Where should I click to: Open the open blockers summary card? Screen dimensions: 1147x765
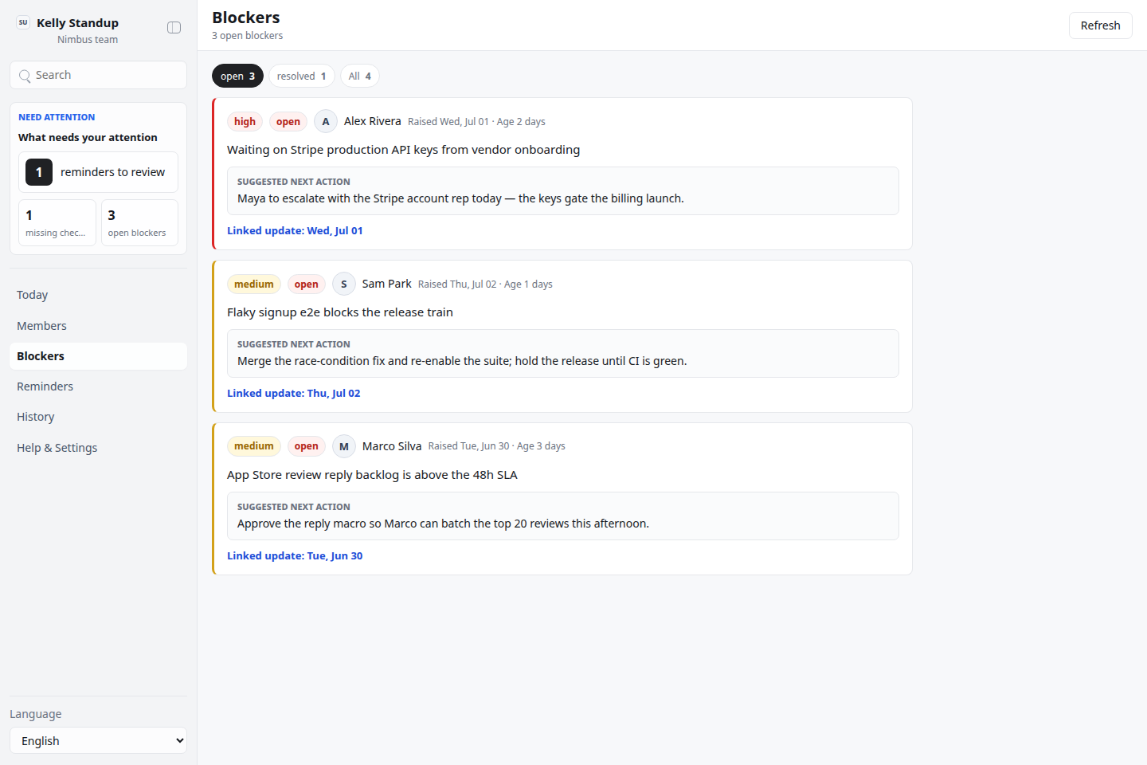(x=139, y=222)
